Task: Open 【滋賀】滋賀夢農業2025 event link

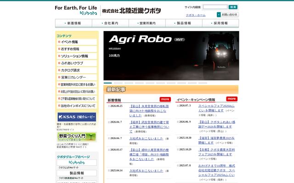Action: [216, 140]
